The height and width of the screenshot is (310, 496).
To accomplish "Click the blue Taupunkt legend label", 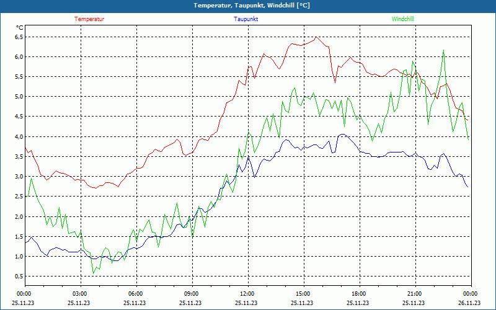I will pos(246,19).
